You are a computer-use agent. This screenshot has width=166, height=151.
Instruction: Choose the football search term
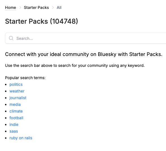[16, 118]
